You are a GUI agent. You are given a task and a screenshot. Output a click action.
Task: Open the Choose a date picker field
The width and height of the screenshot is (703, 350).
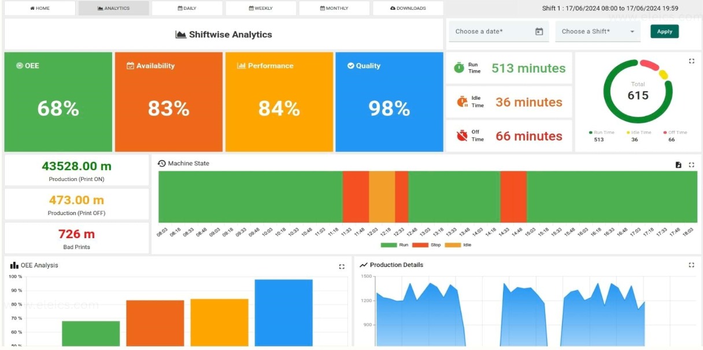pyautogui.click(x=491, y=32)
